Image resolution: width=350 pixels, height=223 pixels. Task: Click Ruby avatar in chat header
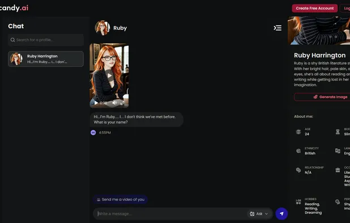click(103, 28)
